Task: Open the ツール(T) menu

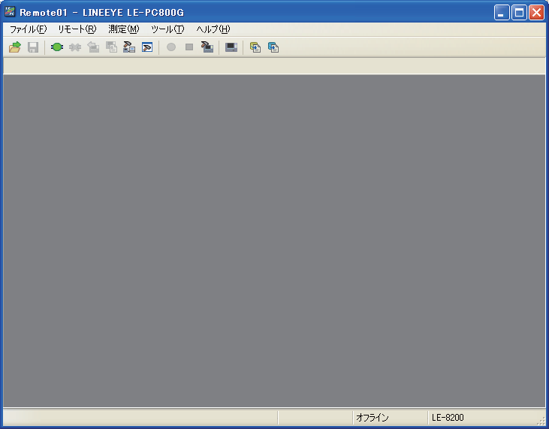Action: click(167, 29)
